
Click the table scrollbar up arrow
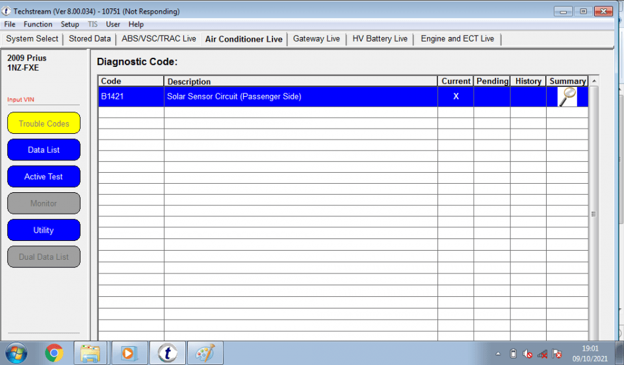pos(593,81)
